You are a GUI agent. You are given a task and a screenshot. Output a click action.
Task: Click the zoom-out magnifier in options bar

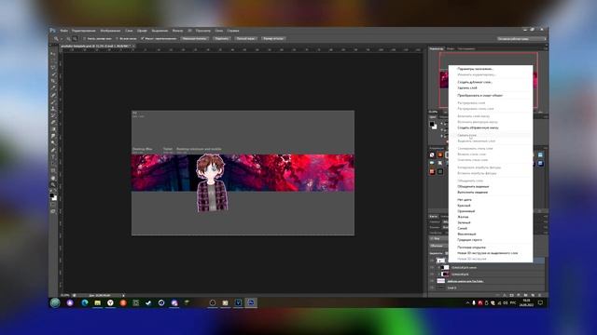(x=75, y=39)
